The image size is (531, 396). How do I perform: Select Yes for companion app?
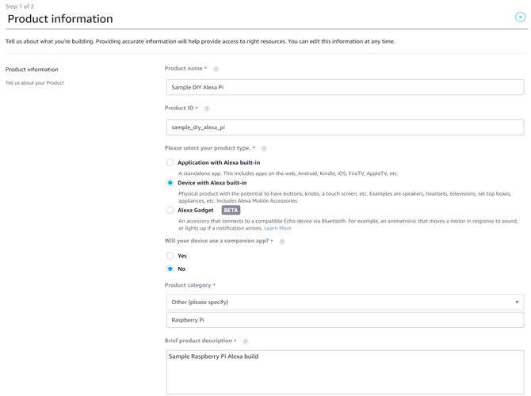point(170,256)
